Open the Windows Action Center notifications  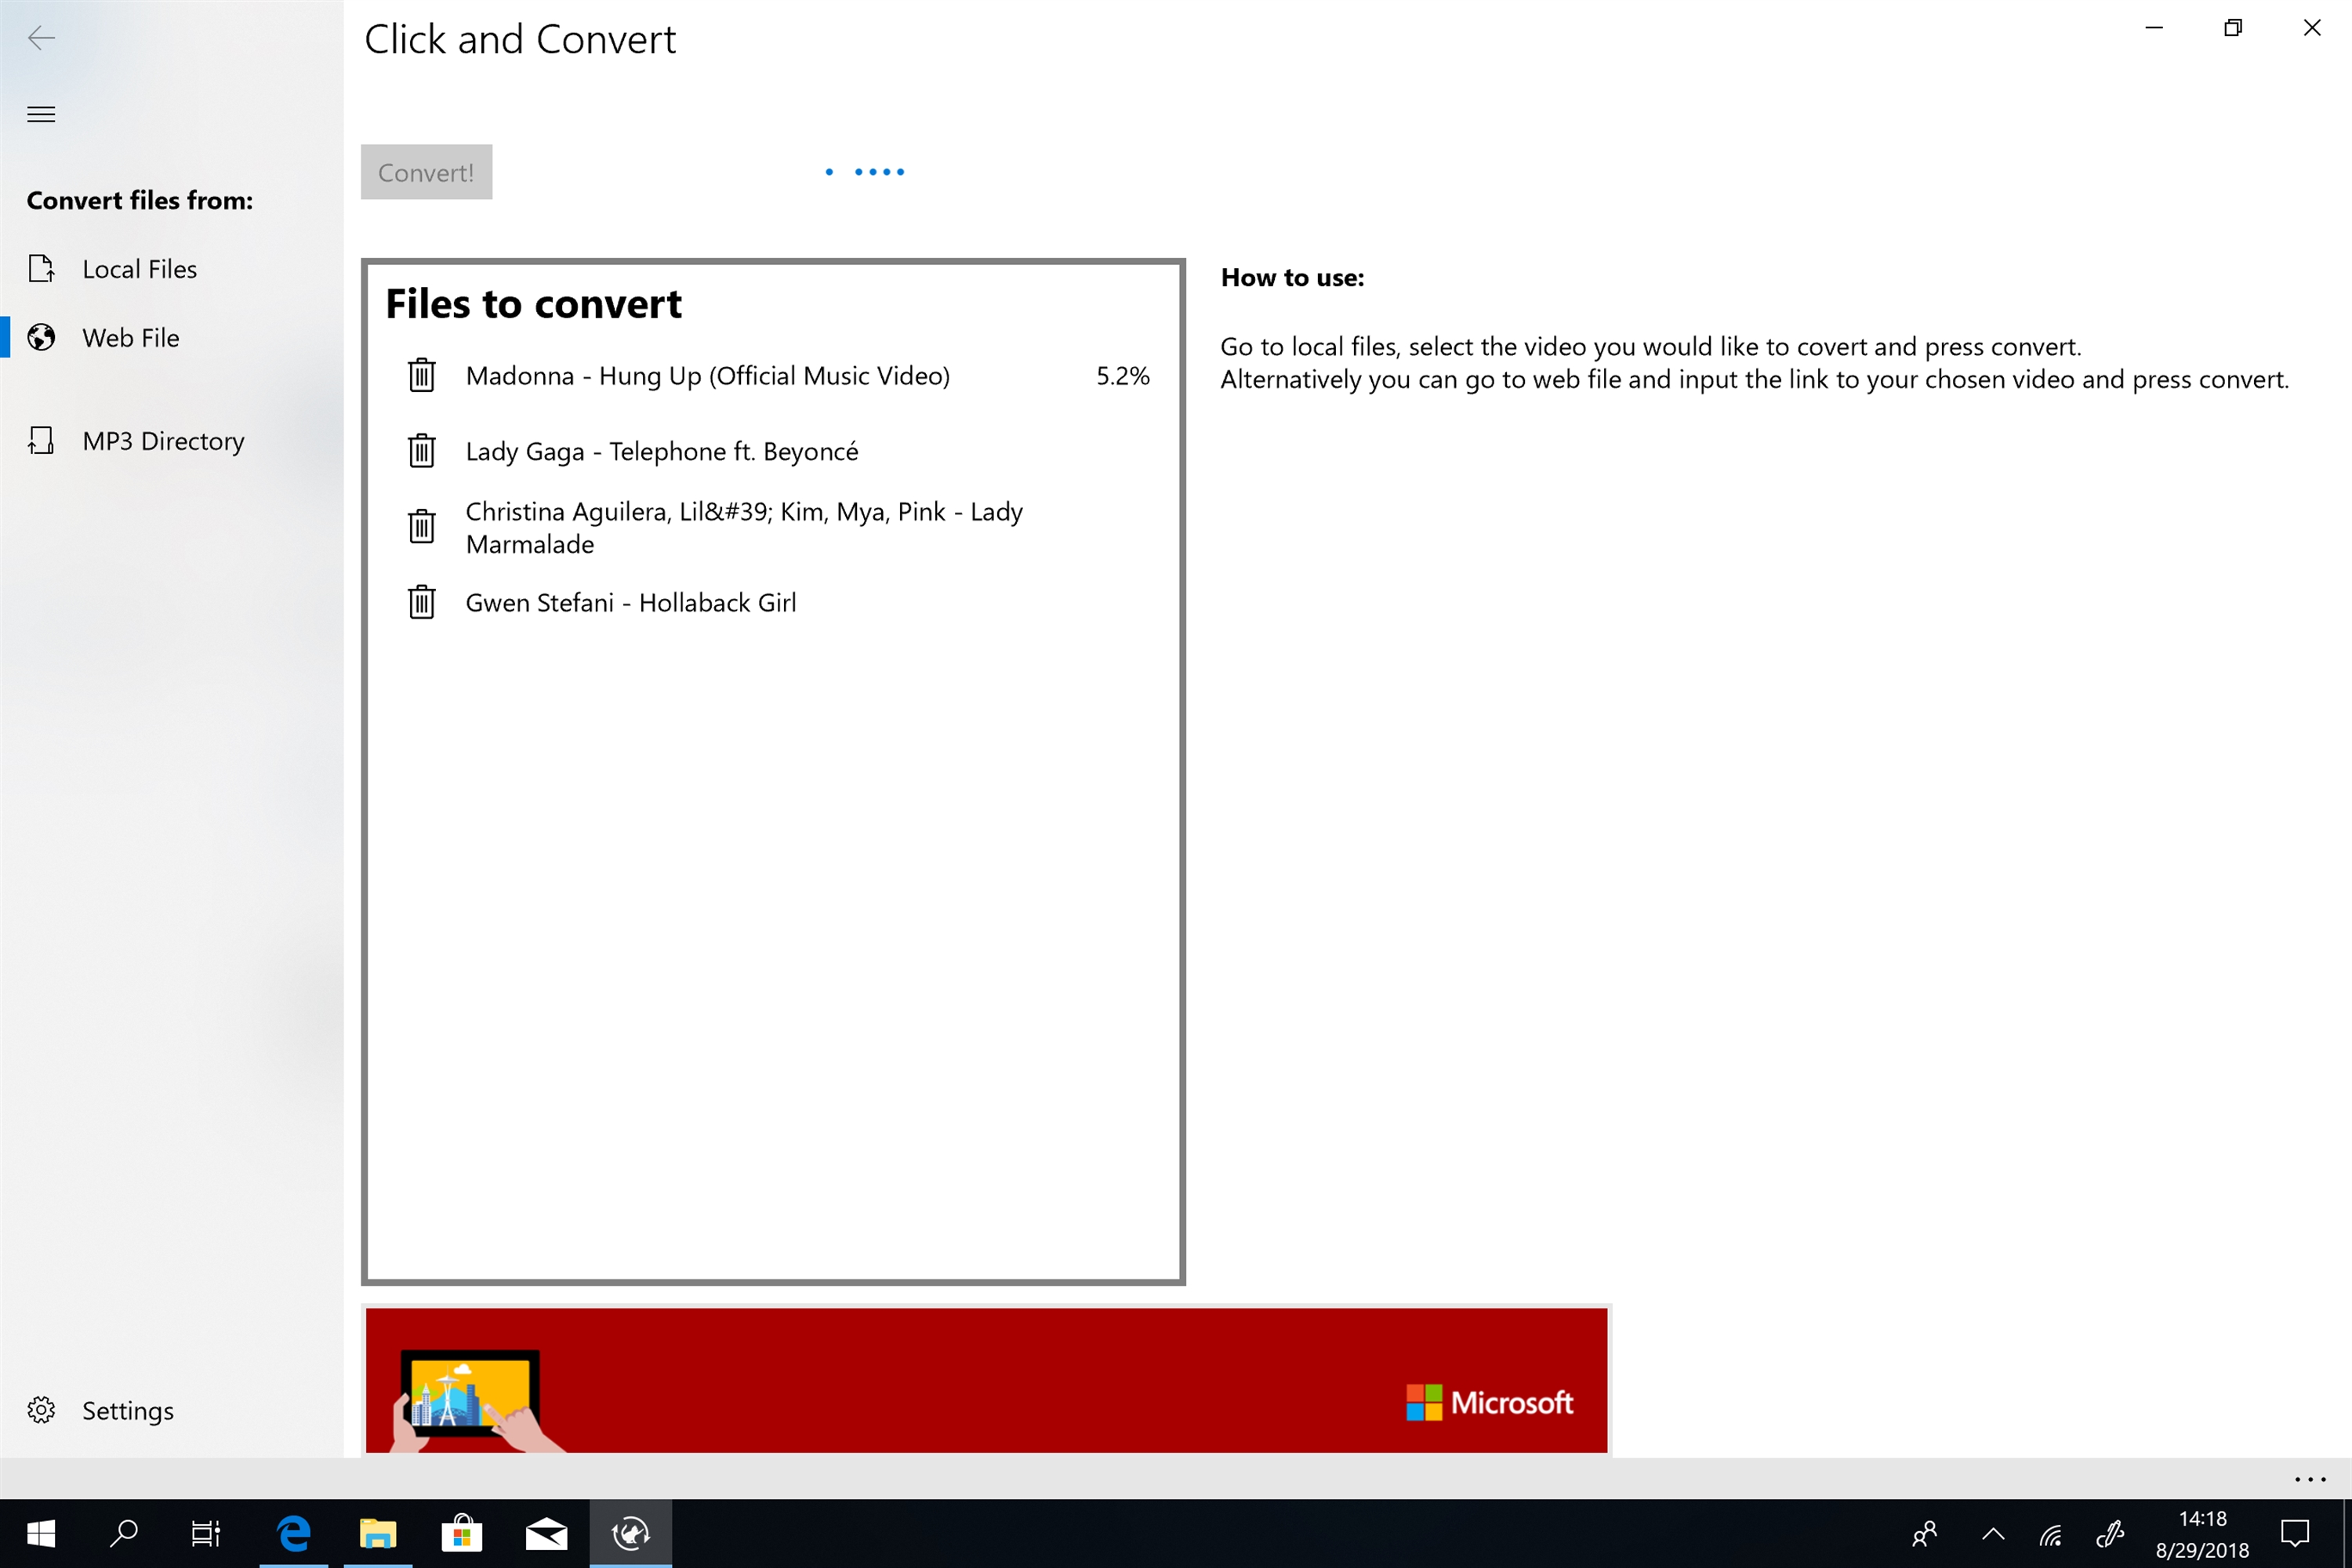(x=2294, y=1533)
